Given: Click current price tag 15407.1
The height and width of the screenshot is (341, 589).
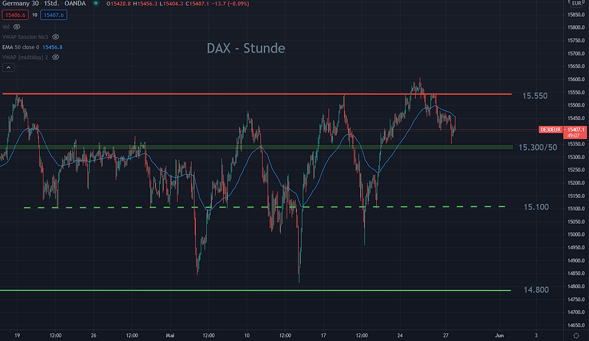Looking at the screenshot, I should coord(575,130).
